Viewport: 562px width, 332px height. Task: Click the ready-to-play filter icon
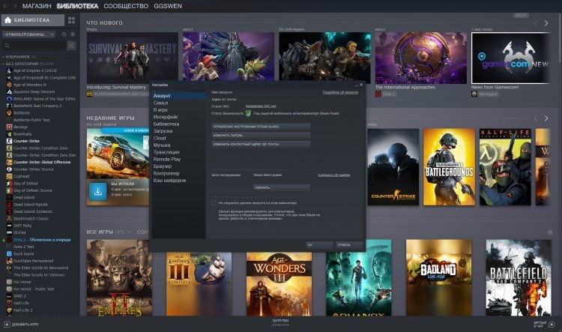(x=73, y=34)
